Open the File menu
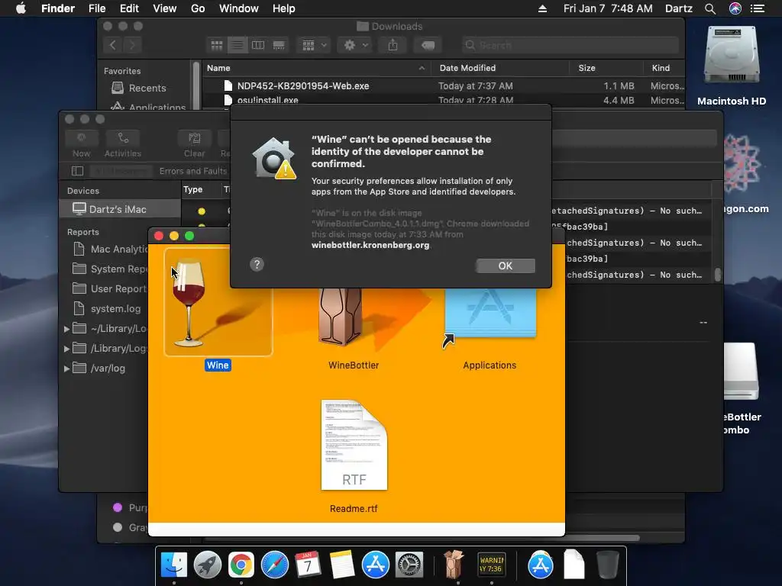 pyautogui.click(x=97, y=8)
